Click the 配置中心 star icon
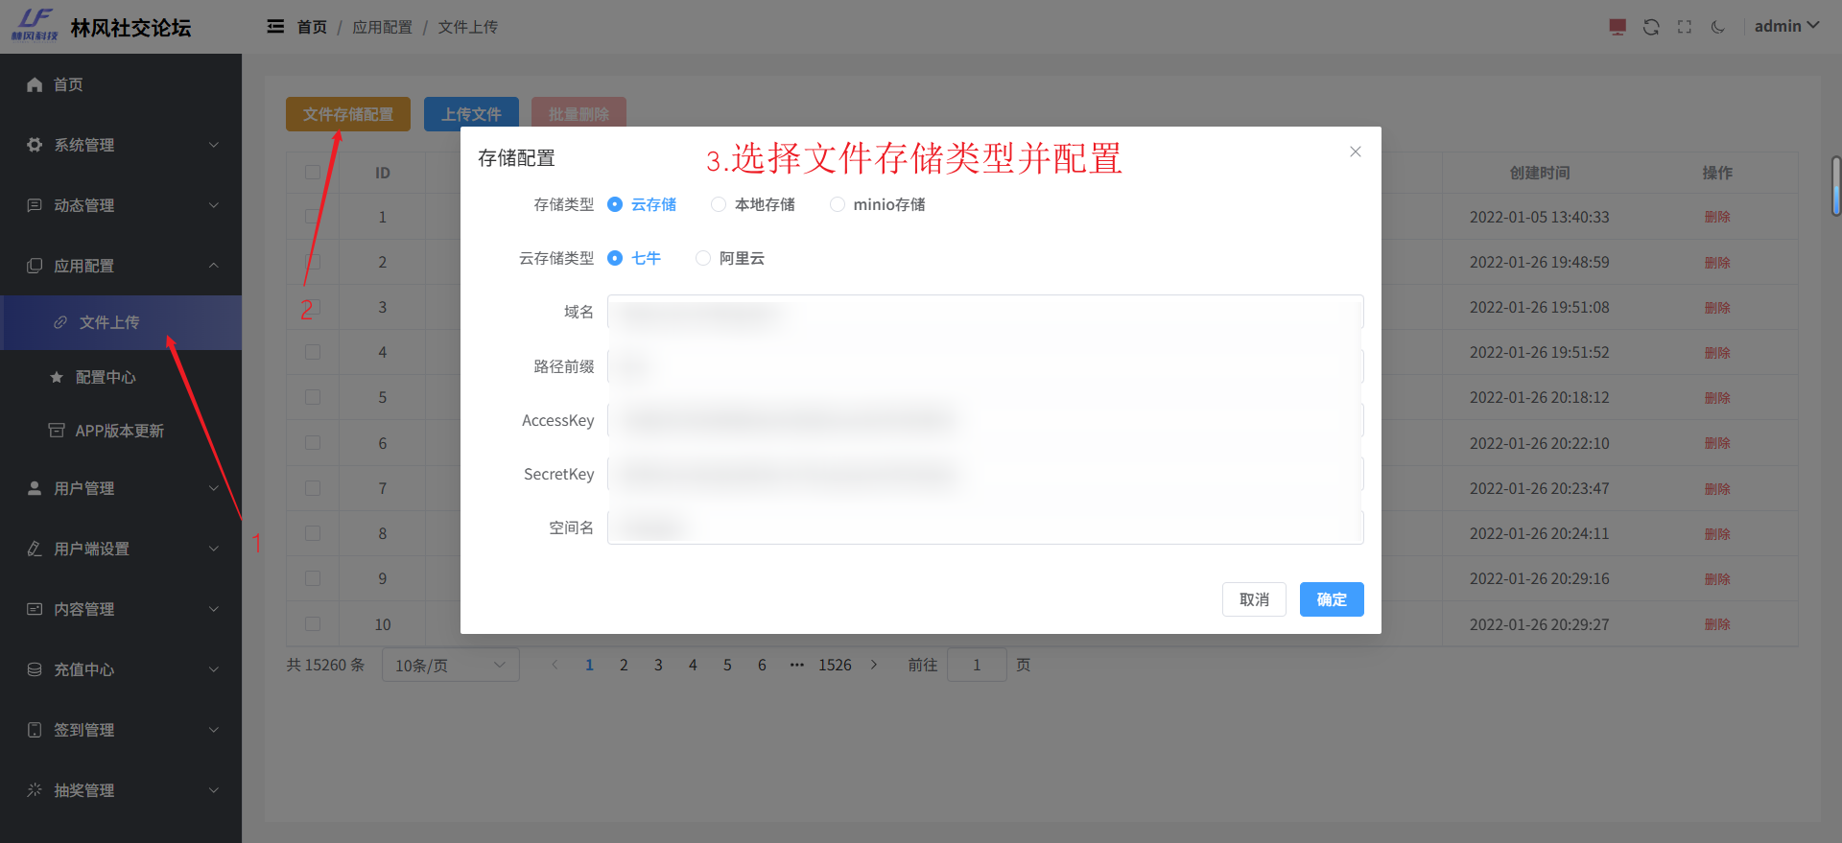1842x843 pixels. point(57,377)
